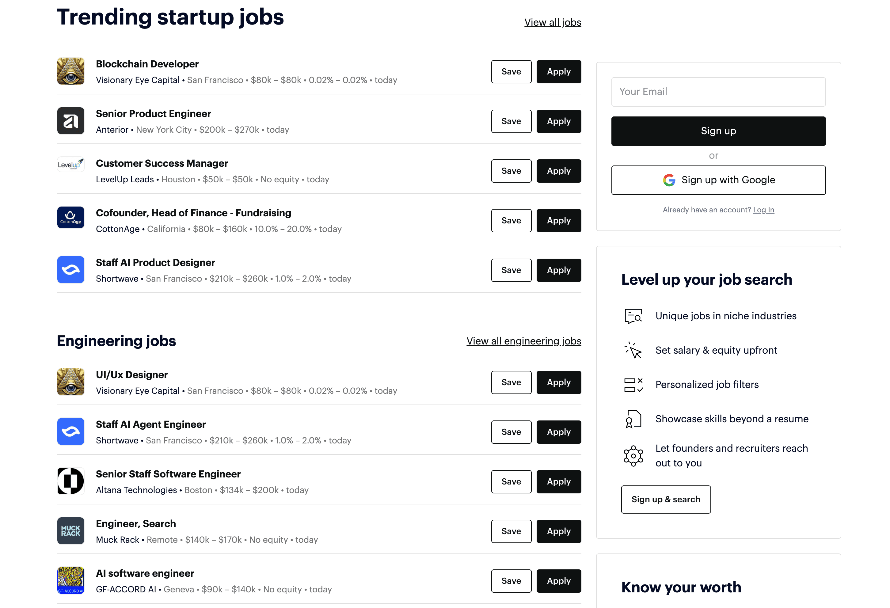The height and width of the screenshot is (608, 890).
Task: Sign up with Google button
Action: coord(718,180)
